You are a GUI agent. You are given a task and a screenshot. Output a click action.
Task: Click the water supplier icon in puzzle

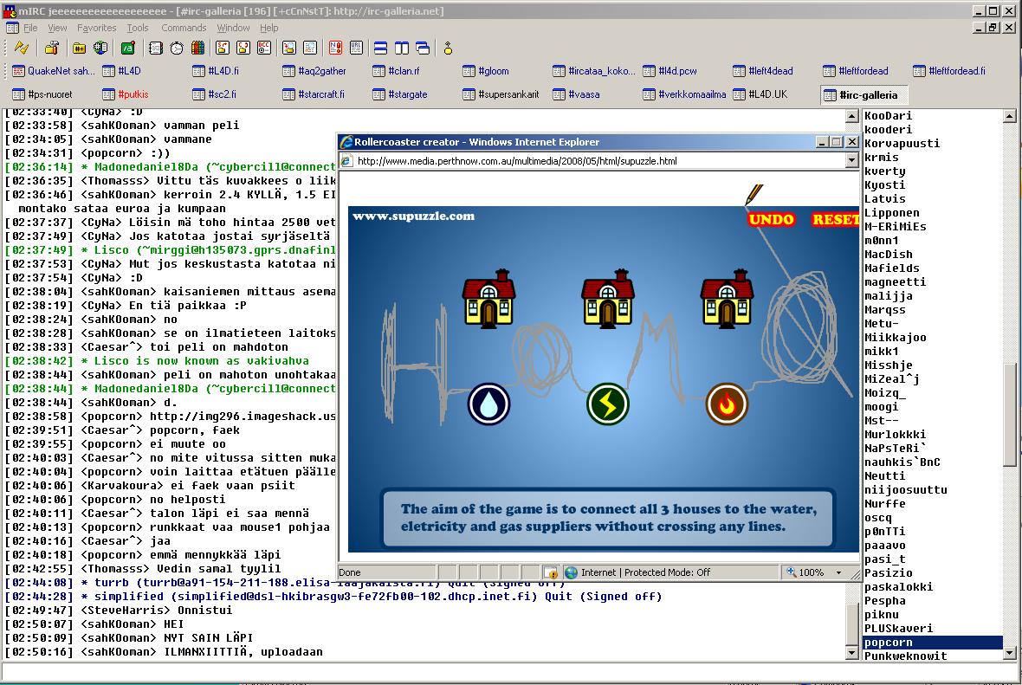click(x=489, y=404)
